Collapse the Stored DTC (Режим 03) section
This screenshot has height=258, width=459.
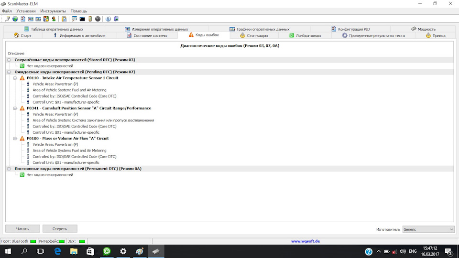9,60
